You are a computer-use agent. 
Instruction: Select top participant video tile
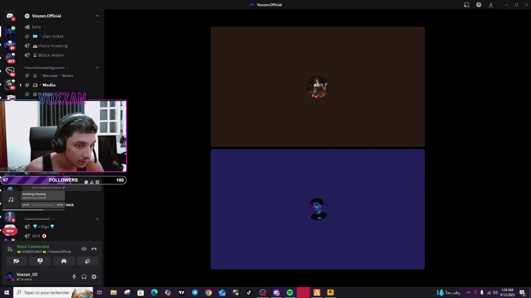click(x=318, y=87)
